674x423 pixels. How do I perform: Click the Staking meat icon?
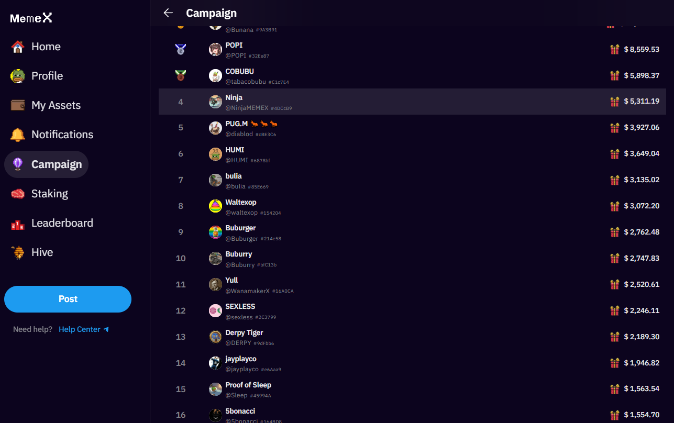18,194
